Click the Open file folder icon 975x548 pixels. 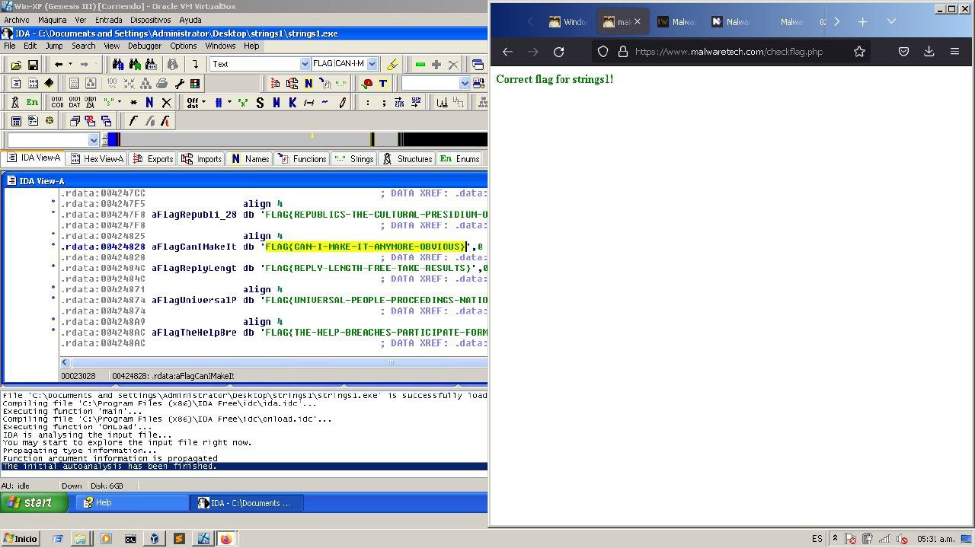click(x=16, y=65)
